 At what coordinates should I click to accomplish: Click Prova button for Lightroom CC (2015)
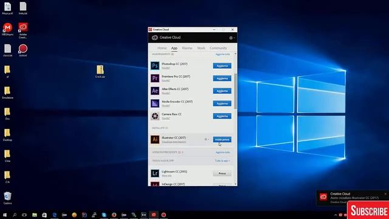pos(222,173)
